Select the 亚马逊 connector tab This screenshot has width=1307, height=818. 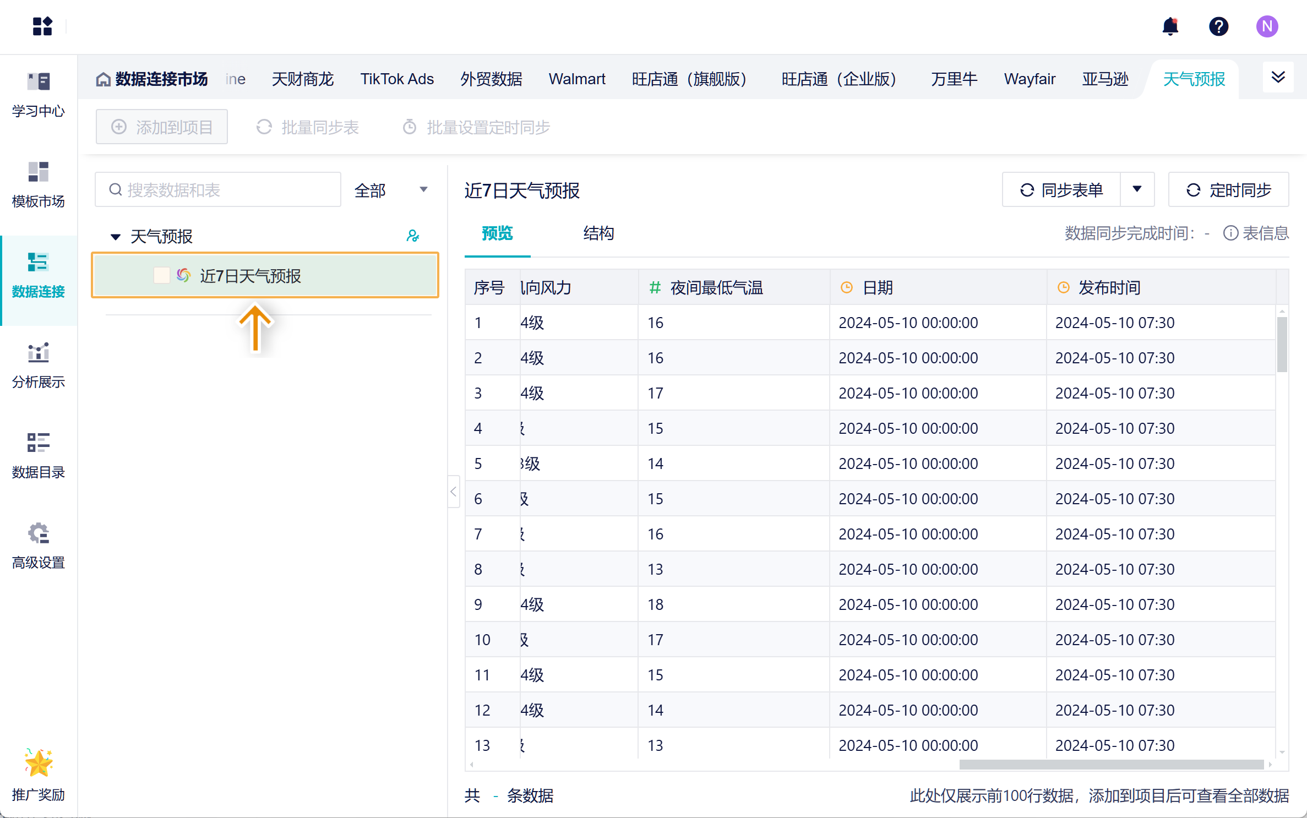pyautogui.click(x=1105, y=79)
